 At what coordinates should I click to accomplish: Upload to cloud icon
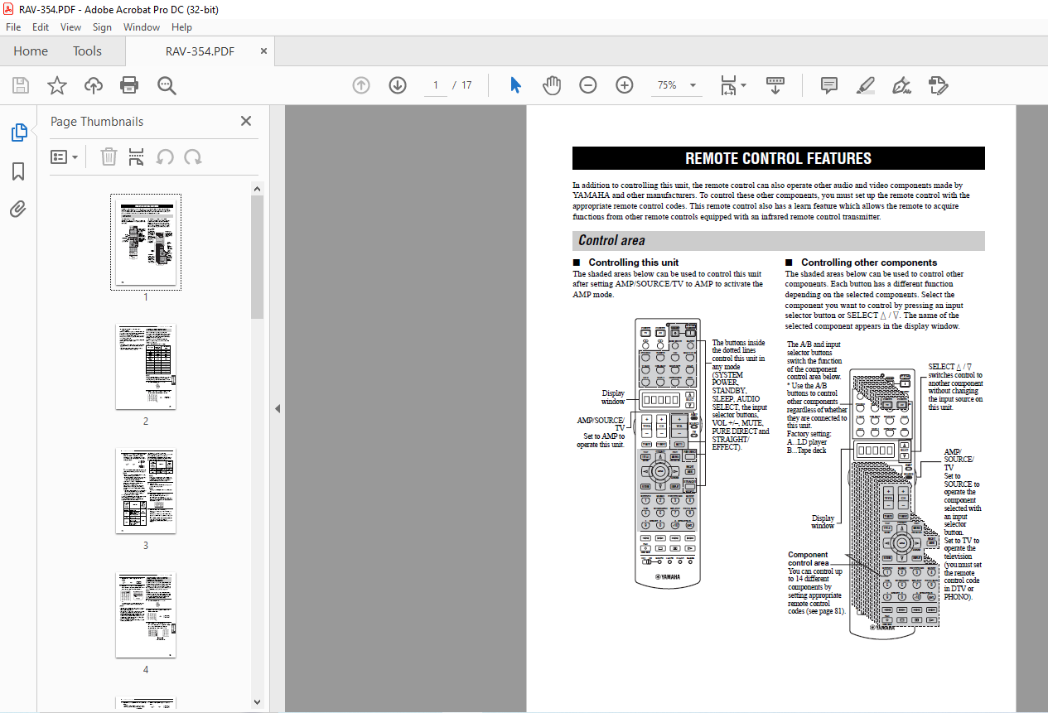94,85
